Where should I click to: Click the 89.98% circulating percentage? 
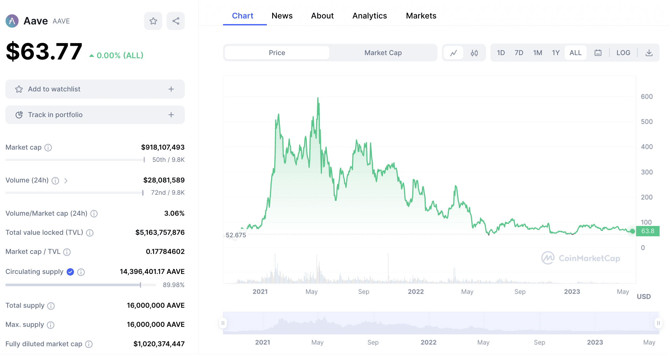[174, 285]
